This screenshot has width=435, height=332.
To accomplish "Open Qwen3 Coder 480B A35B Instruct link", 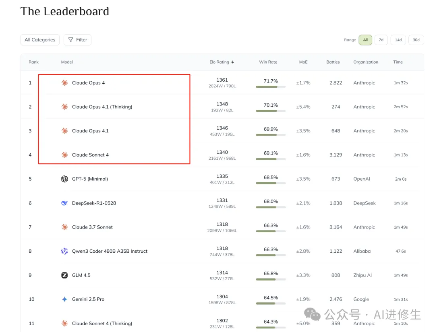I will (x=110, y=251).
